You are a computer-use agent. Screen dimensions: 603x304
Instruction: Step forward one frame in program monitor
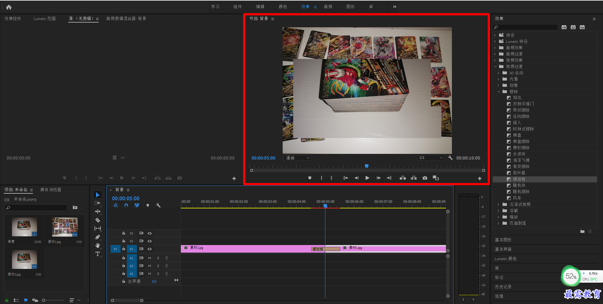point(378,178)
